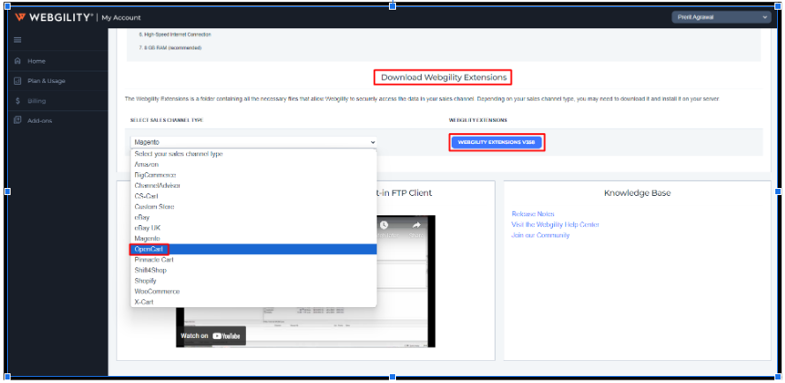
Task: Click the Home icon in sidebar
Action: pyautogui.click(x=18, y=61)
